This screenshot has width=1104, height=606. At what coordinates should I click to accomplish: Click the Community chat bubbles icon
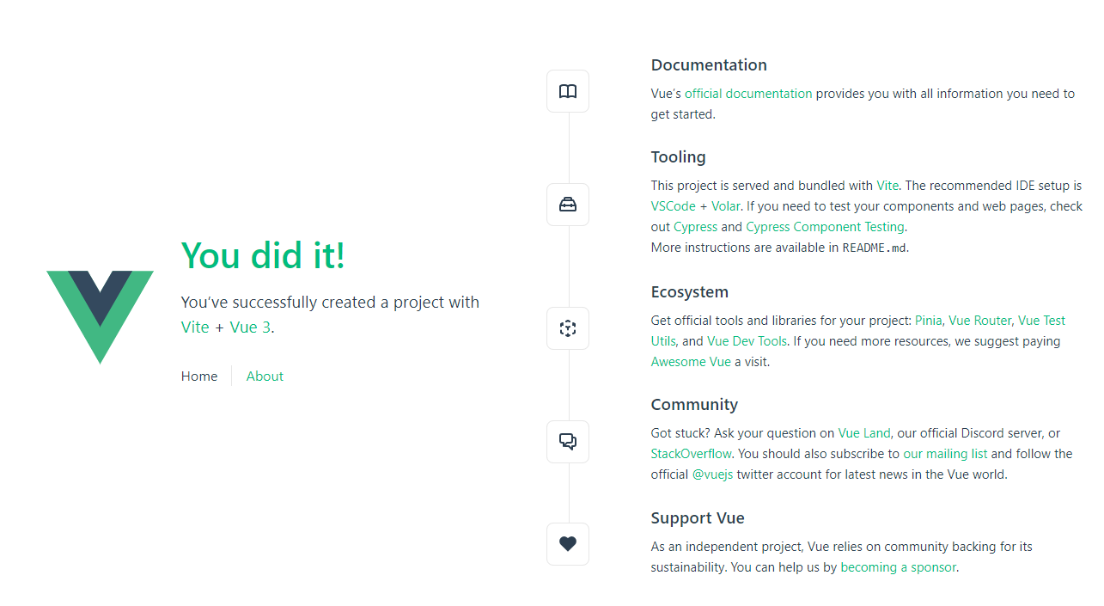(568, 442)
